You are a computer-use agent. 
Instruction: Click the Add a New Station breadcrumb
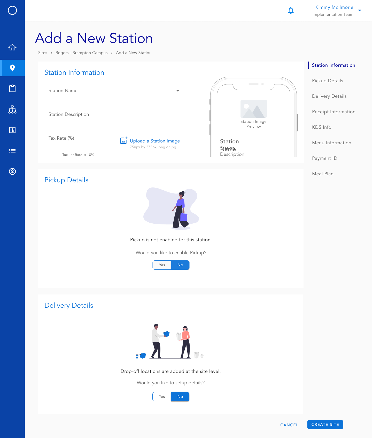pos(133,53)
